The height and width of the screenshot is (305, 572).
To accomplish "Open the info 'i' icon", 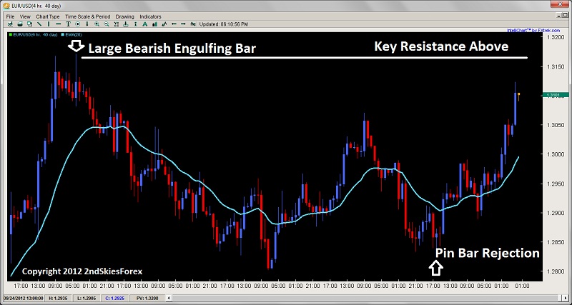I will [x=135, y=24].
